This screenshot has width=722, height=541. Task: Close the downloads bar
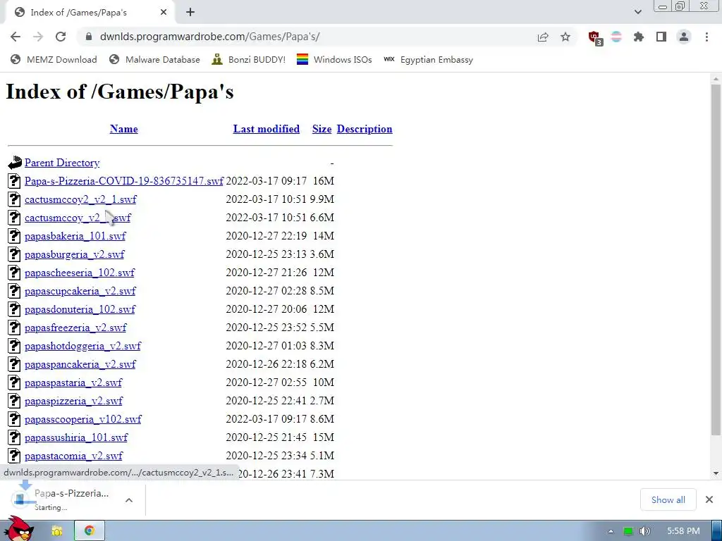click(x=709, y=499)
